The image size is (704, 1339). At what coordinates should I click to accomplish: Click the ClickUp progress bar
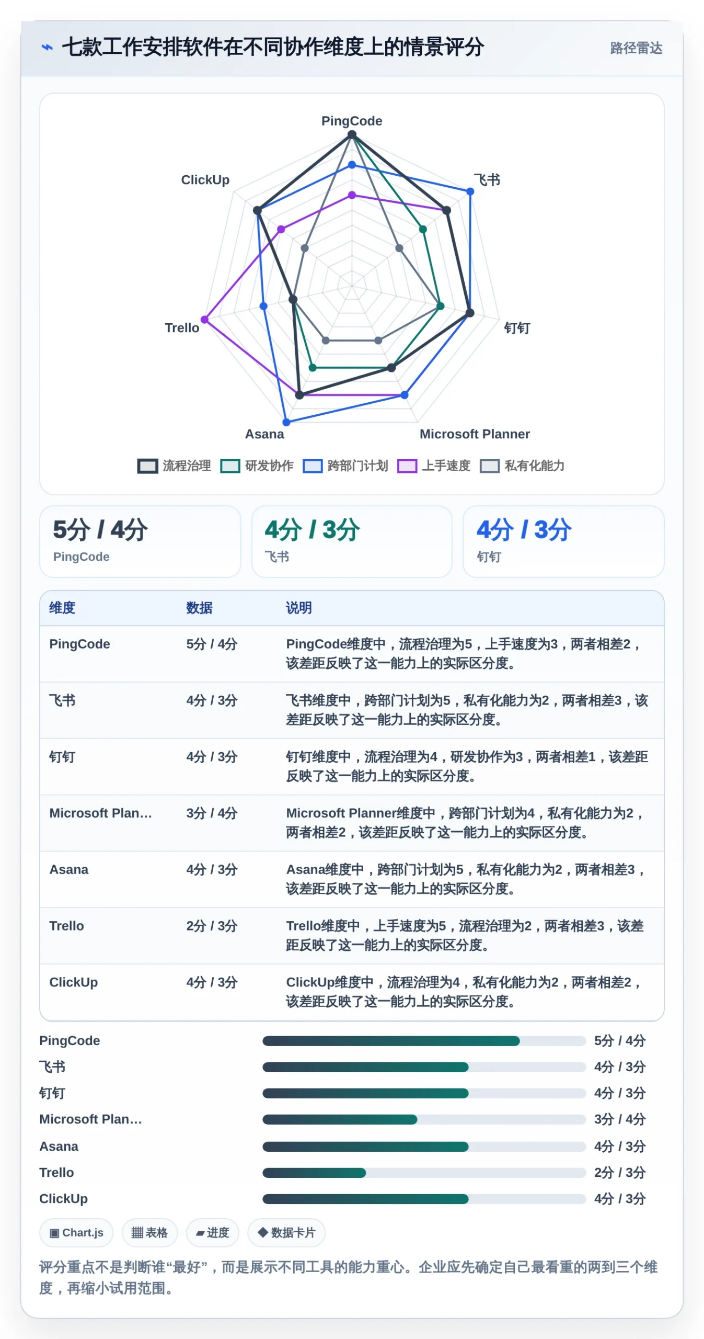coord(424,1199)
